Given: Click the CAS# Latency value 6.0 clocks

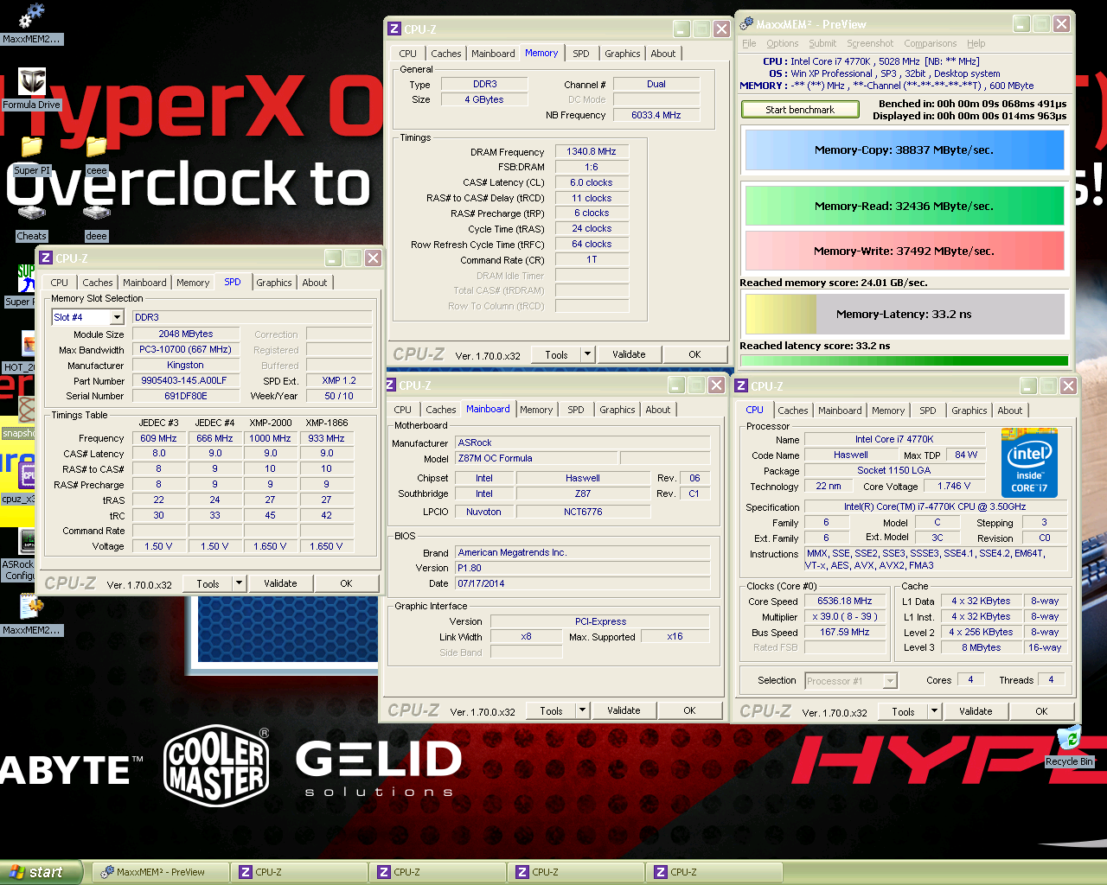Looking at the screenshot, I should click(x=592, y=182).
